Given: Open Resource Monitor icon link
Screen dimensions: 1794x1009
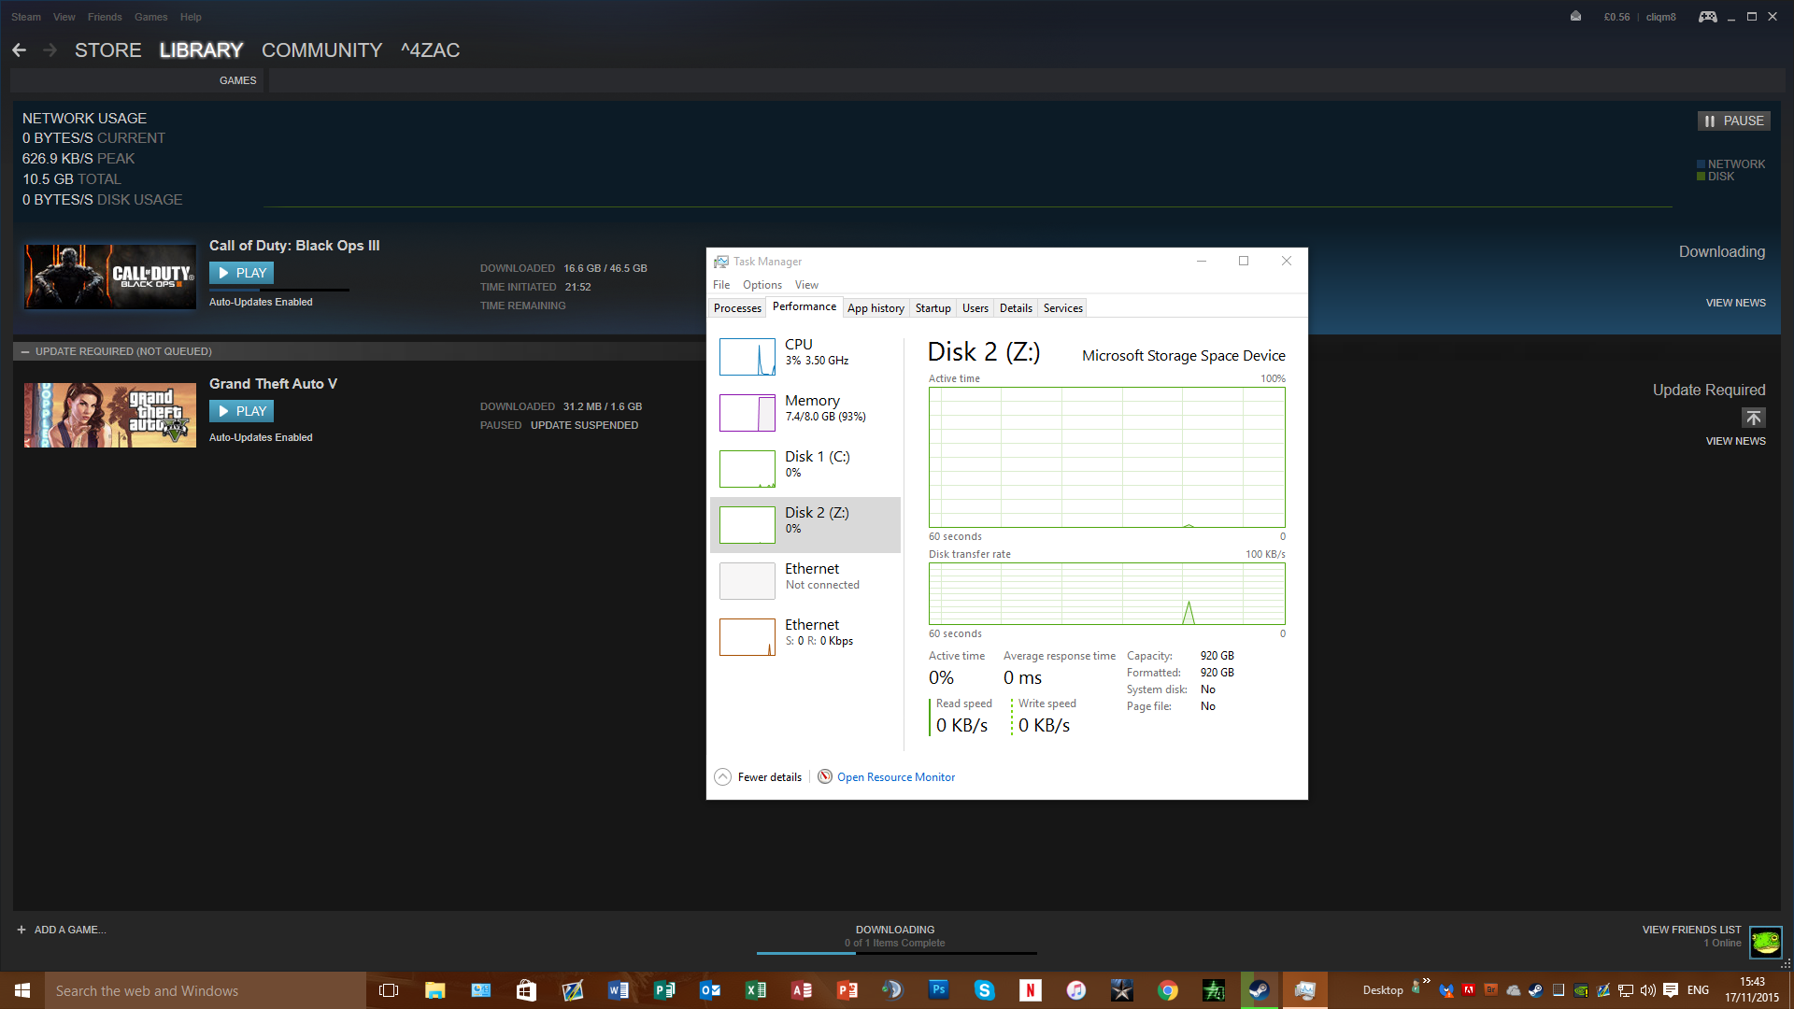Looking at the screenshot, I should [x=825, y=776].
